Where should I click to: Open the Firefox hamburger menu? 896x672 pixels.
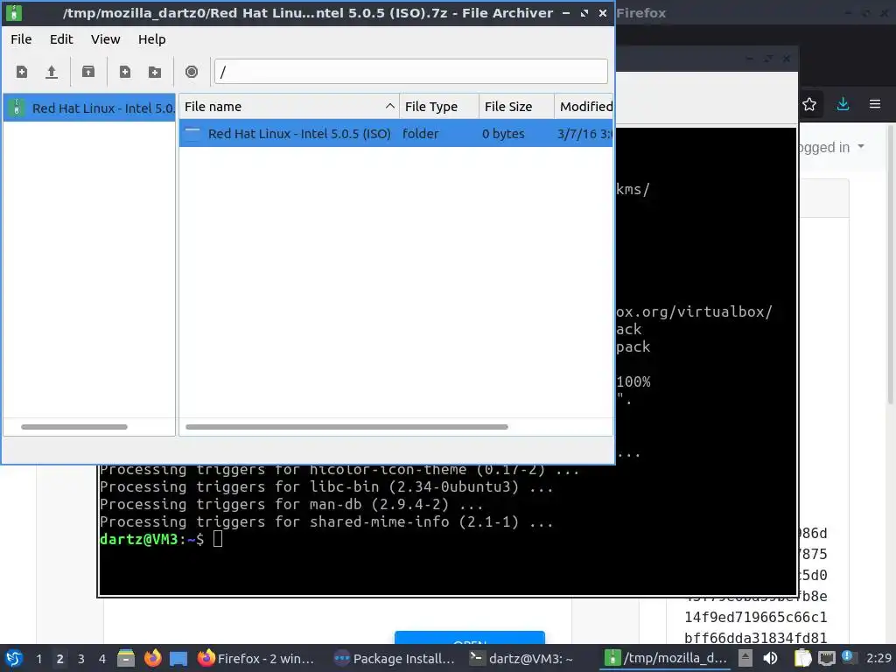tap(875, 104)
